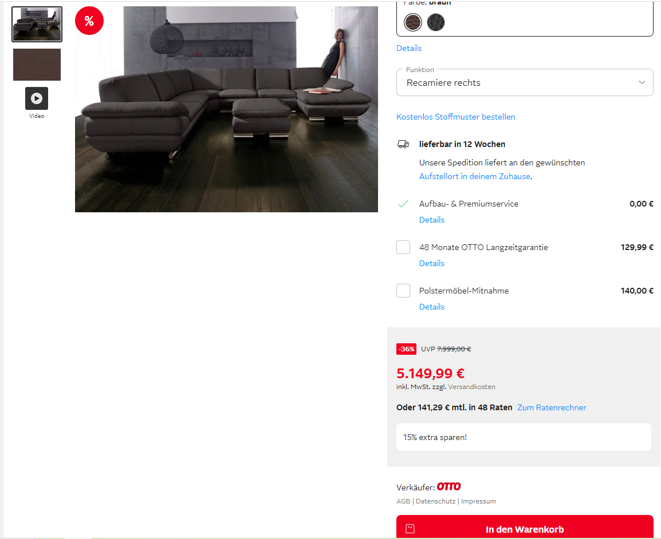Click the delivery truck icon
Viewport: 661px width, 539px height.
pos(403,144)
